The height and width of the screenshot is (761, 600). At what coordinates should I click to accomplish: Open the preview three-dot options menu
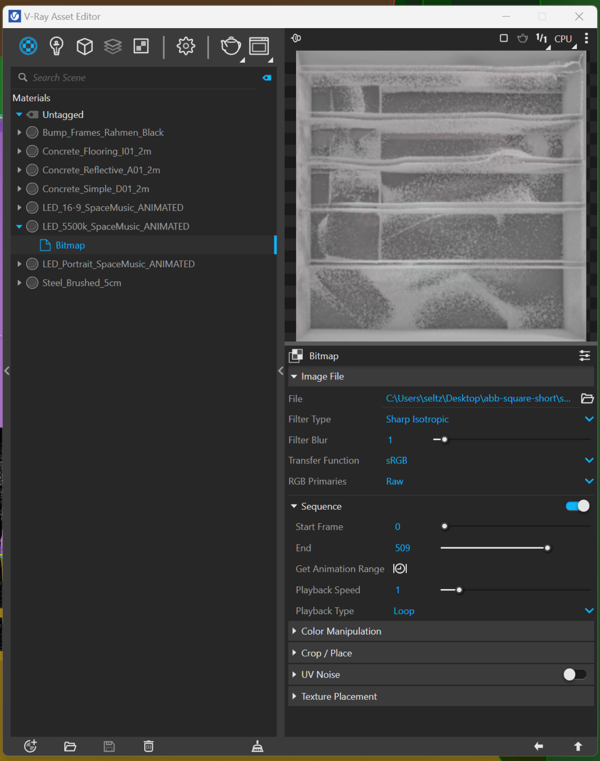coord(586,38)
